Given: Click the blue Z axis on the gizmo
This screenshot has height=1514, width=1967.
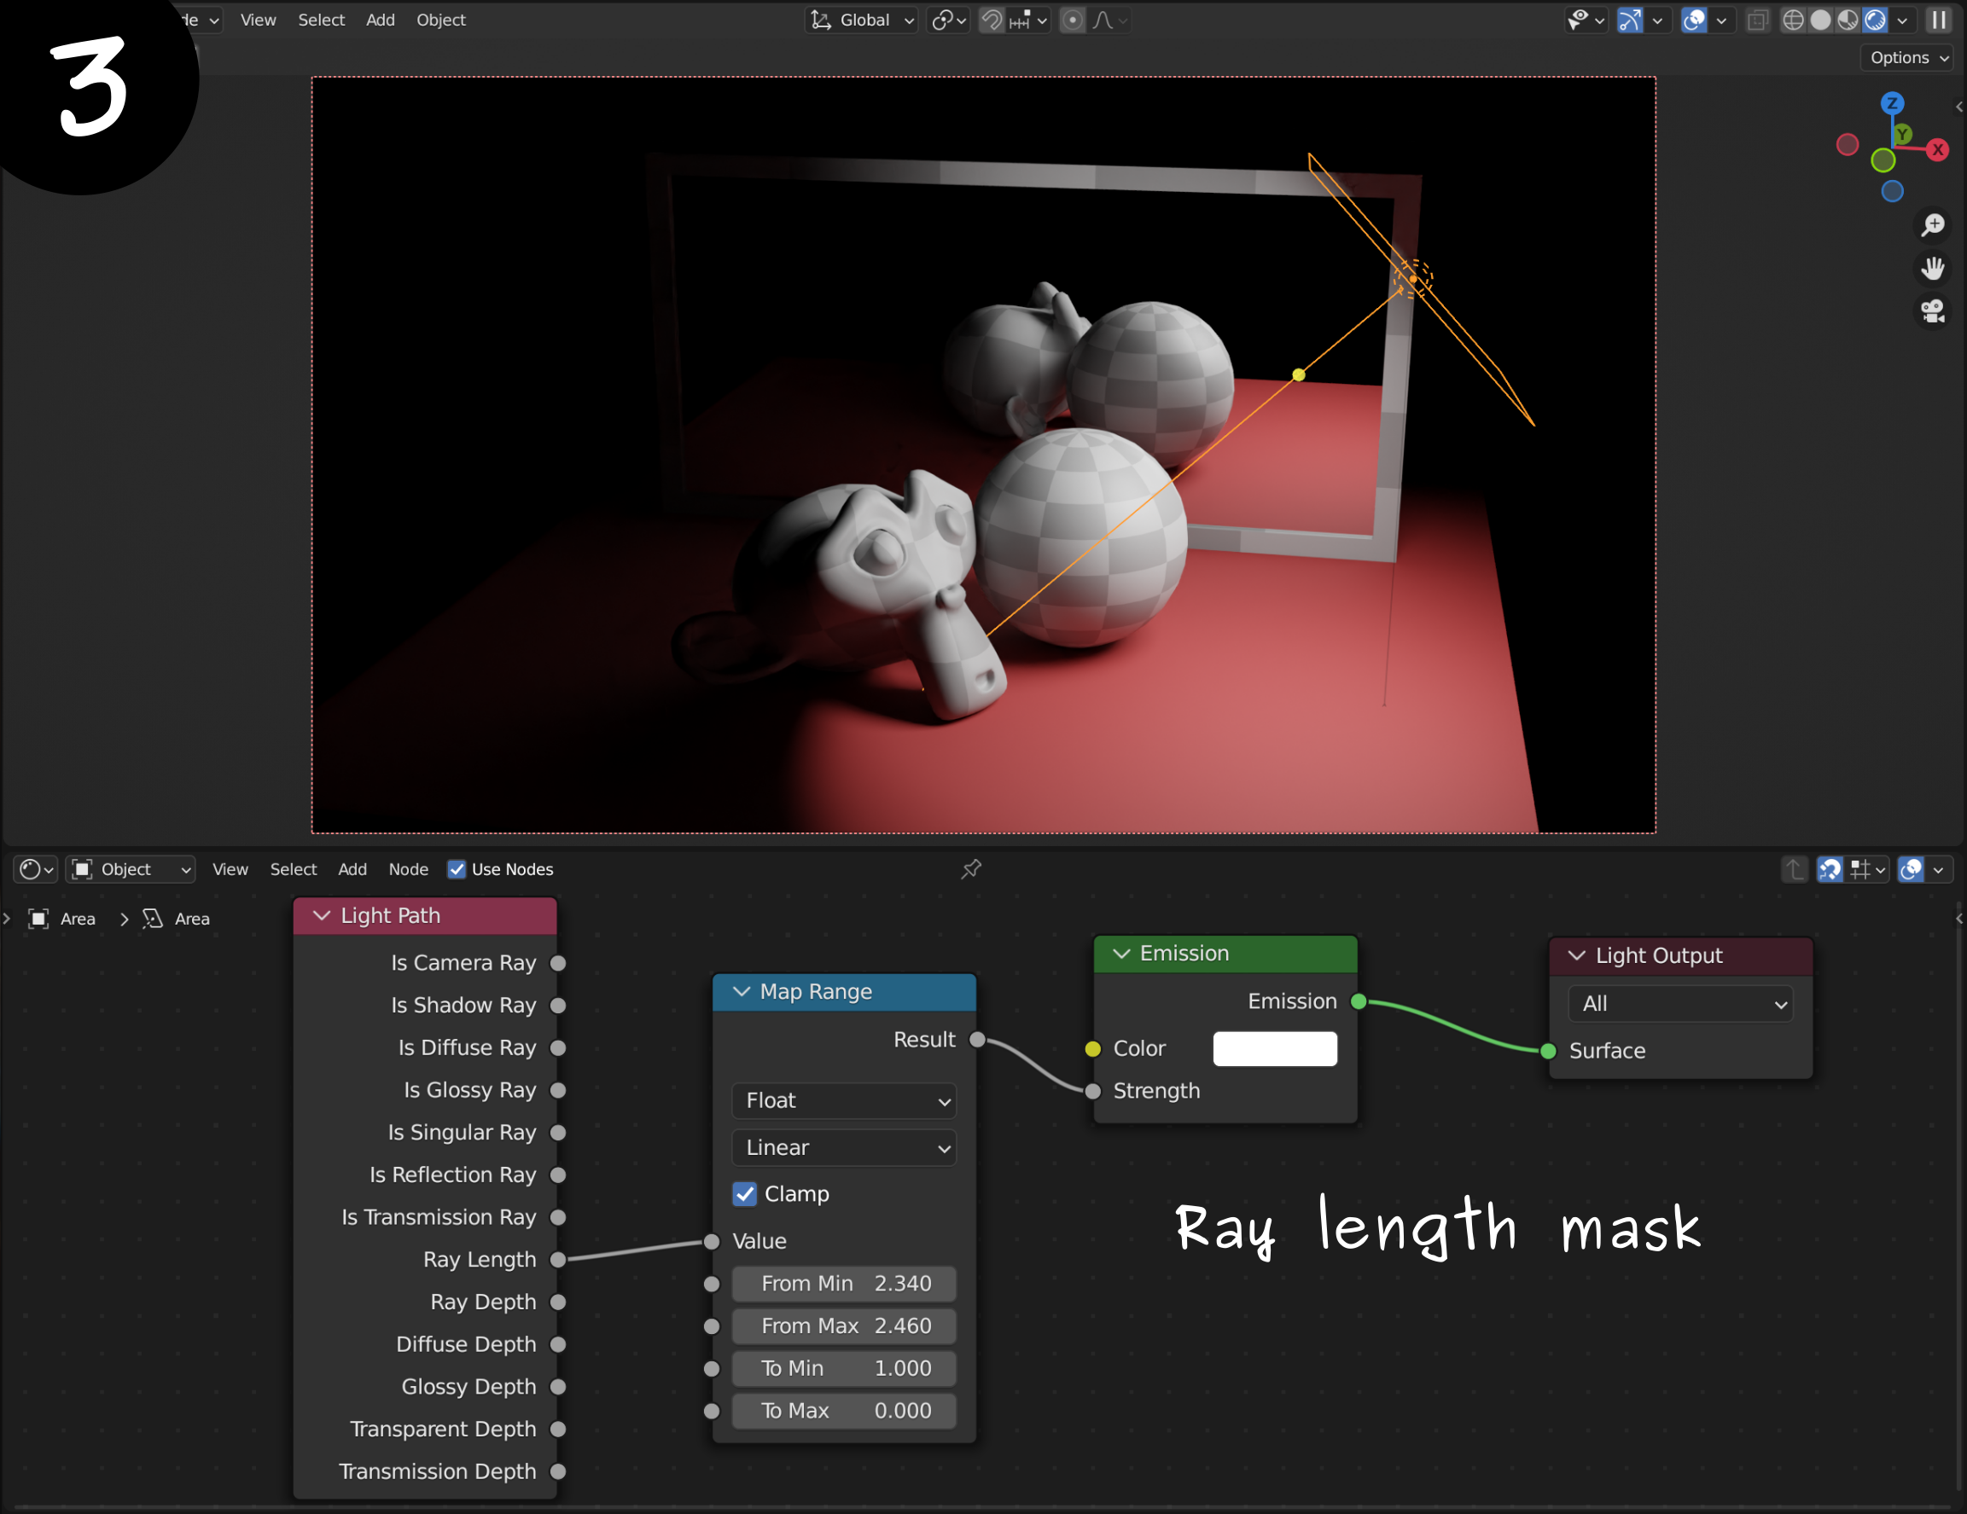Looking at the screenshot, I should 1892,102.
